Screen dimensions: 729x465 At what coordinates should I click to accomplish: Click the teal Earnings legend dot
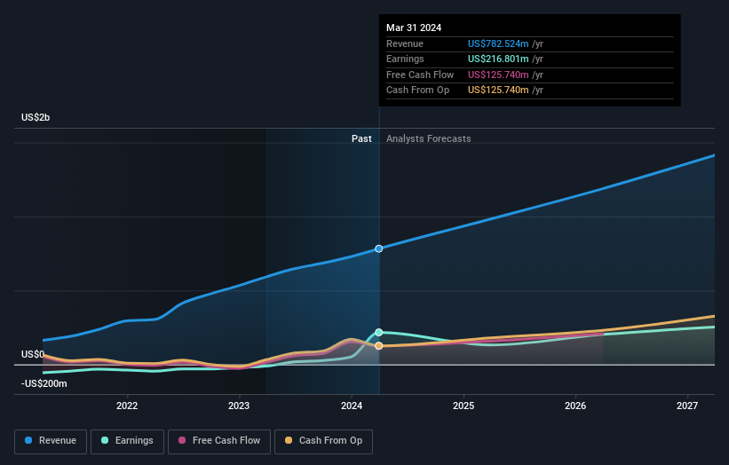105,440
